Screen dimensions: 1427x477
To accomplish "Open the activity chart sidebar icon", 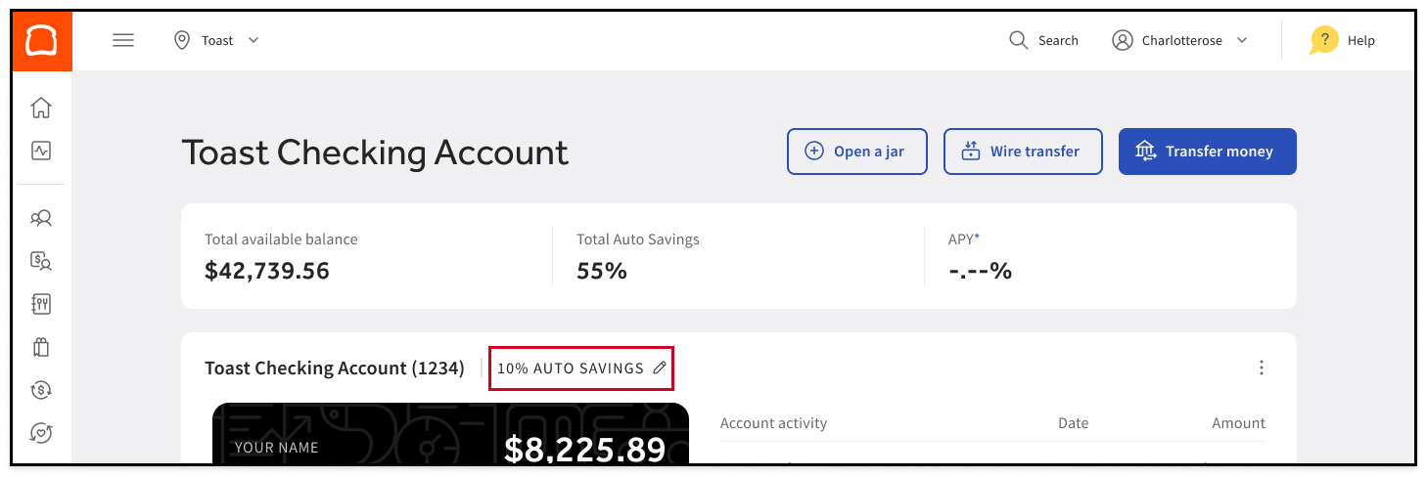I will (x=41, y=151).
